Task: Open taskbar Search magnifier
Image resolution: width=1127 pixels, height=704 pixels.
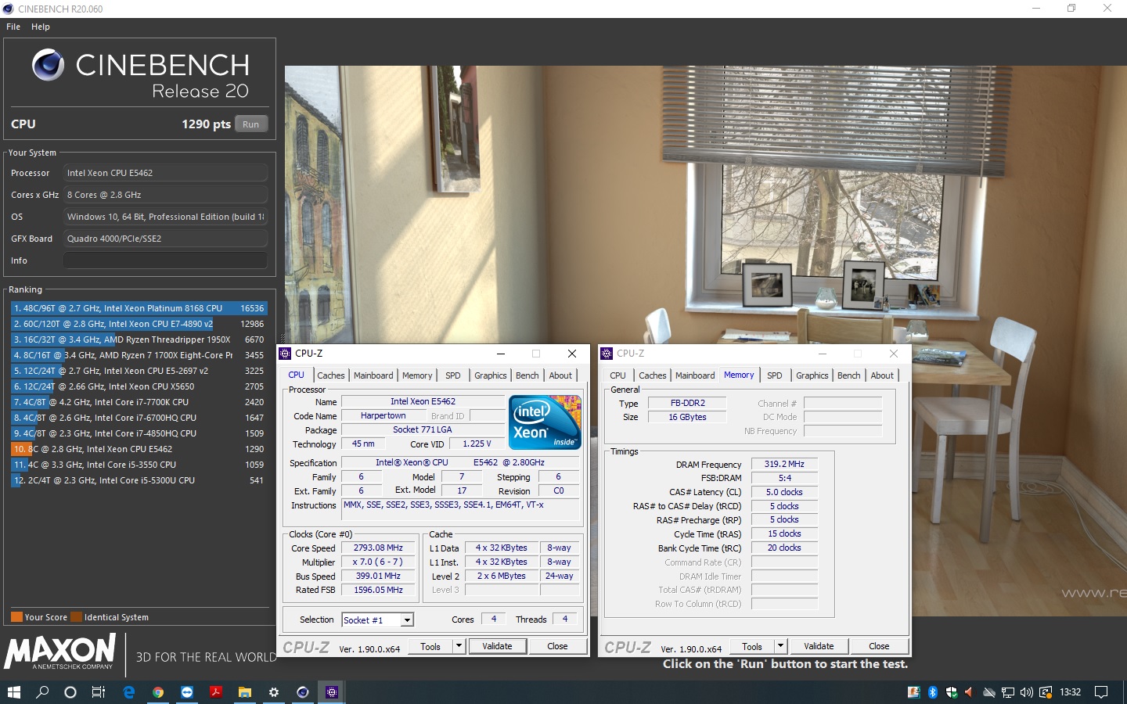Action: coord(42,692)
